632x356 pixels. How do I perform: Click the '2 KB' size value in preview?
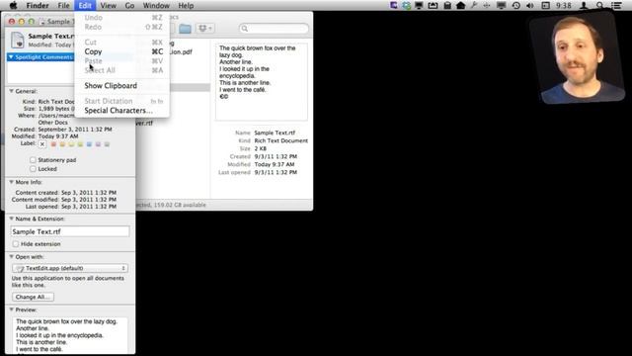pos(260,148)
